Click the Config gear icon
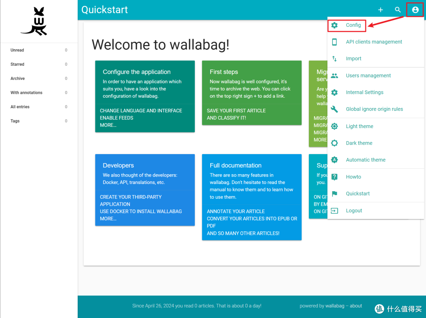This screenshot has height=318, width=426. (x=334, y=25)
